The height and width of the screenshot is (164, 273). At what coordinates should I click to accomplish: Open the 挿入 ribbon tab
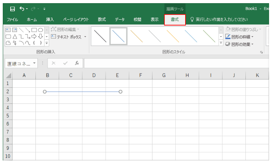coord(50,19)
